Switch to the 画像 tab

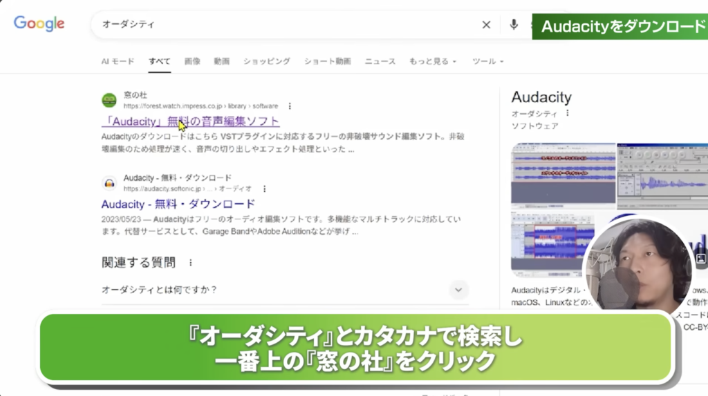192,61
